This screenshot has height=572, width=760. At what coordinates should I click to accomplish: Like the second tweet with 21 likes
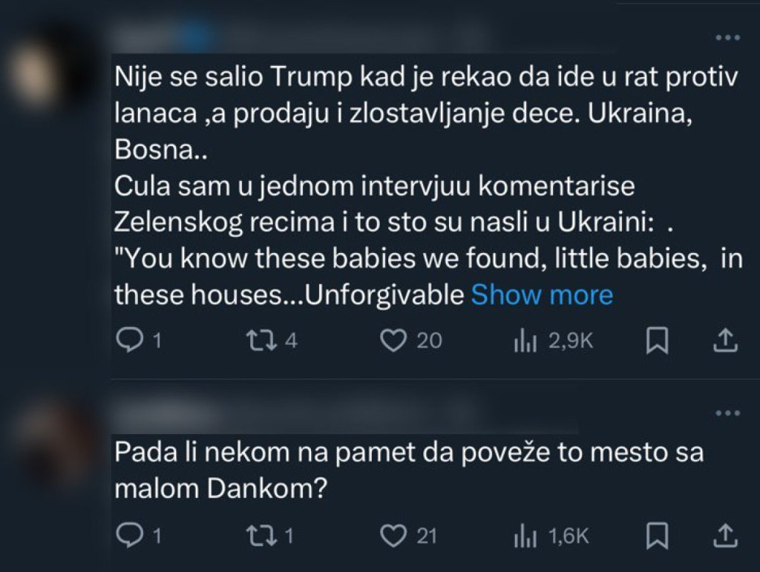[x=394, y=536]
